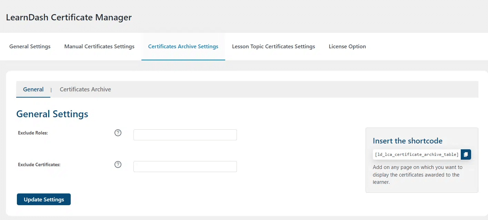This screenshot has height=220, width=488.
Task: Select the General sub-tab
Action: click(x=33, y=89)
